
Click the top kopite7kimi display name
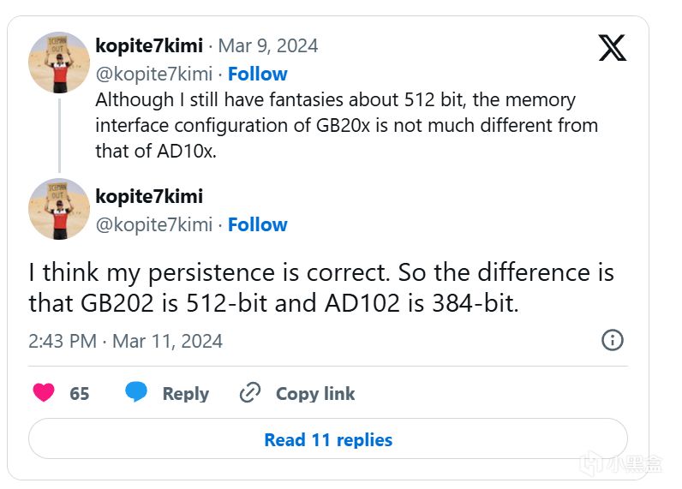[x=149, y=45]
